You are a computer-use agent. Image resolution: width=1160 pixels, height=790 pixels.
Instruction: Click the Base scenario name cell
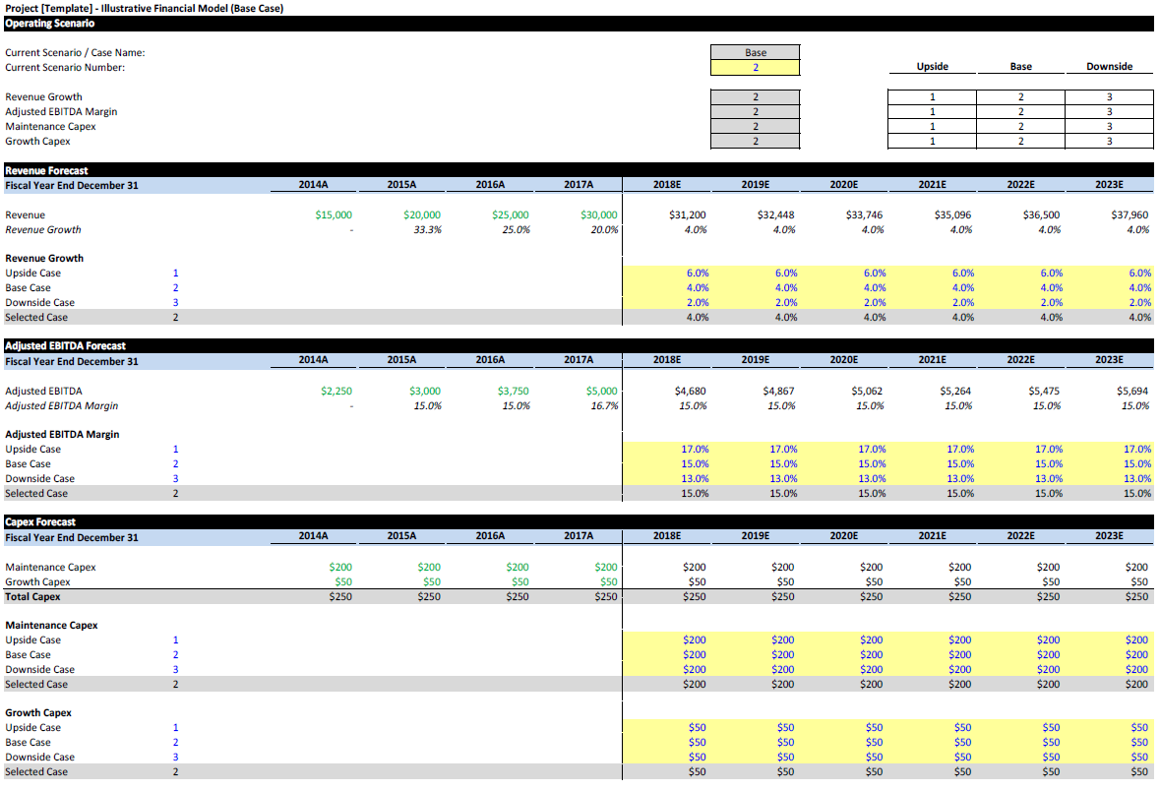pos(755,52)
